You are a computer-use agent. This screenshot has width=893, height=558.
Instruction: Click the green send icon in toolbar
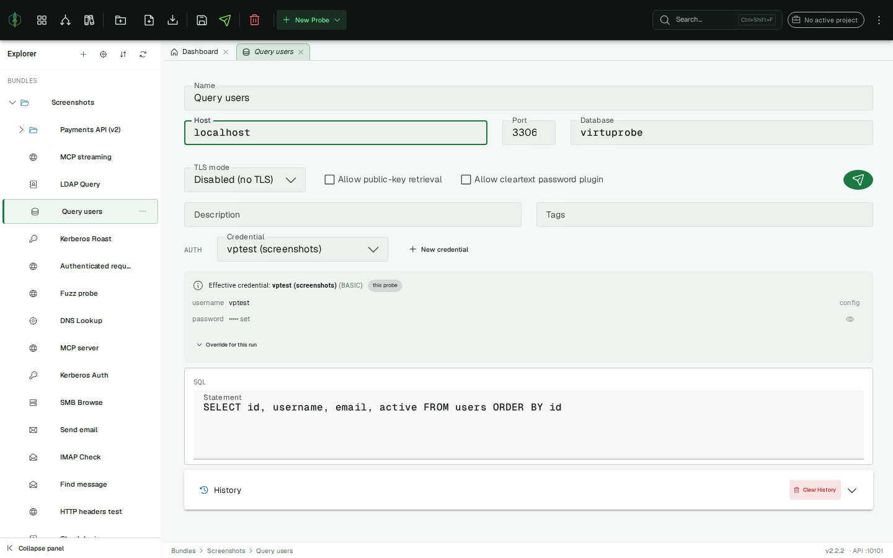point(225,20)
